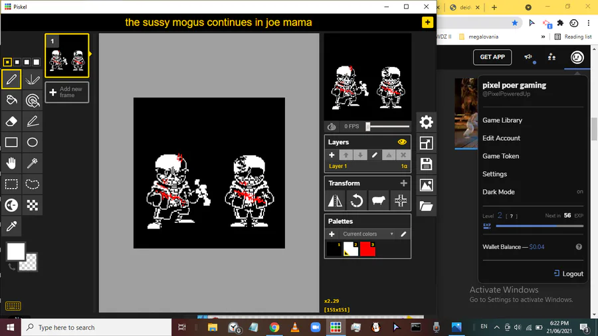Toggle Dark Mode in the account menu
This screenshot has width=598, height=336.
533,192
